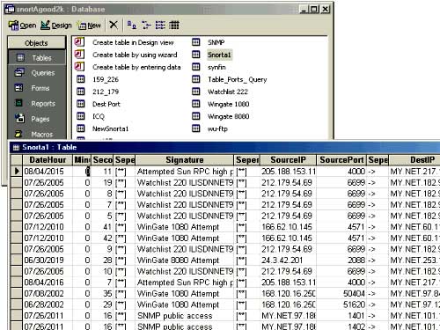
Task: Click date cell 07/08/2002
Action: 48,293
